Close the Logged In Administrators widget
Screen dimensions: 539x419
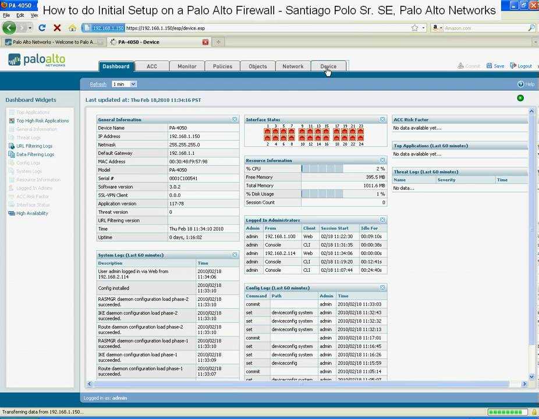pos(382,219)
